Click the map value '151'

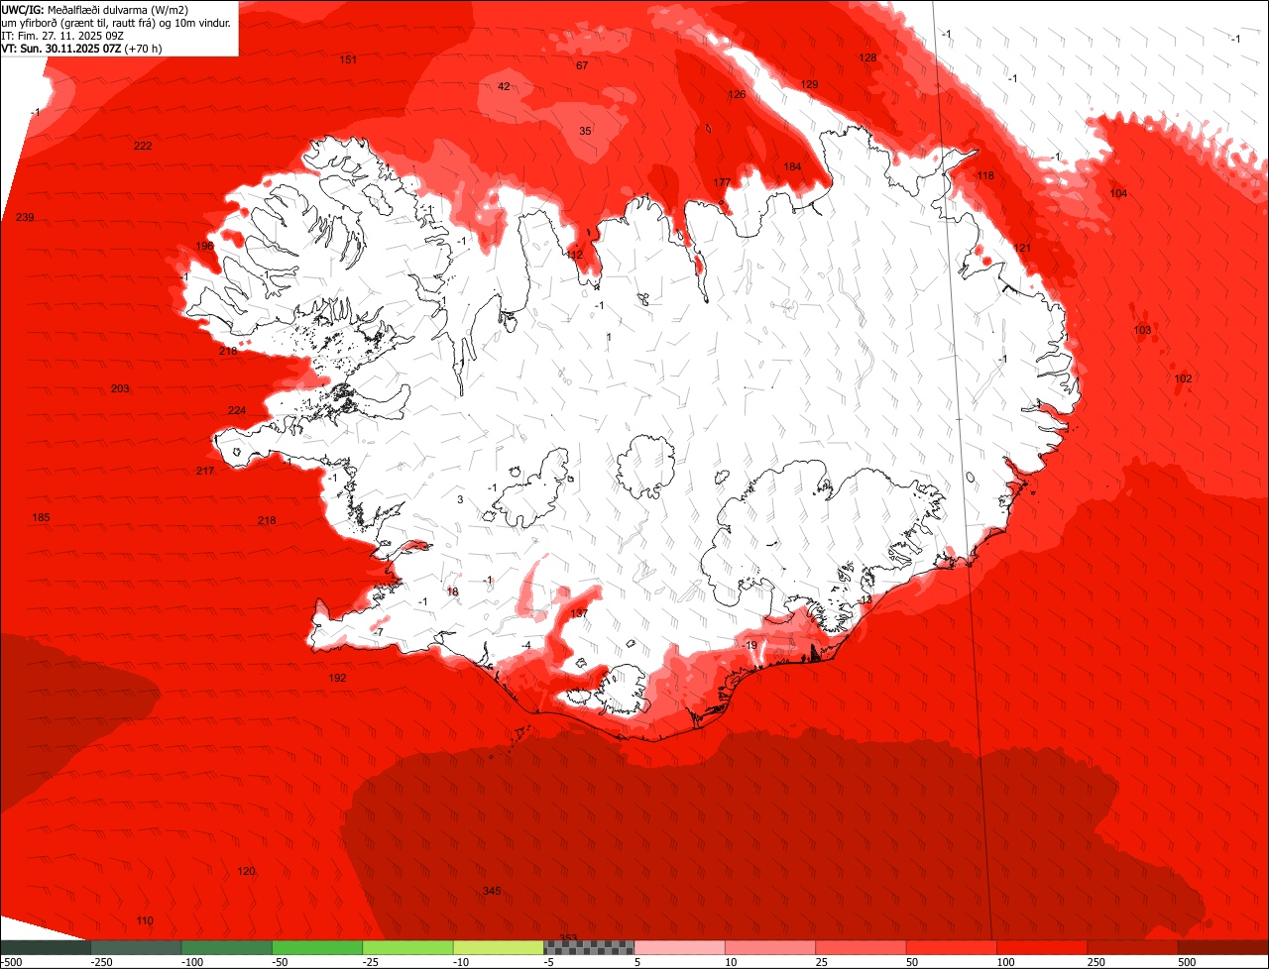(x=348, y=59)
